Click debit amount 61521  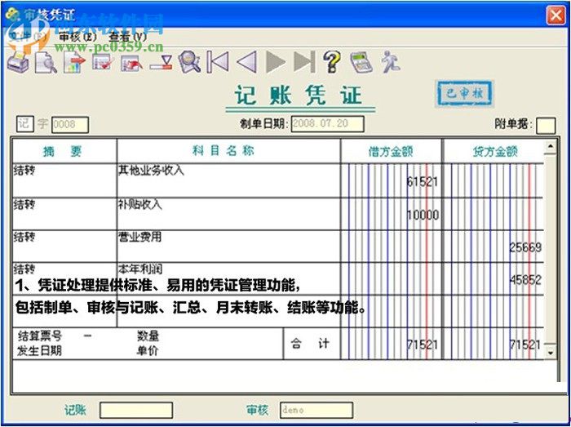(422, 182)
